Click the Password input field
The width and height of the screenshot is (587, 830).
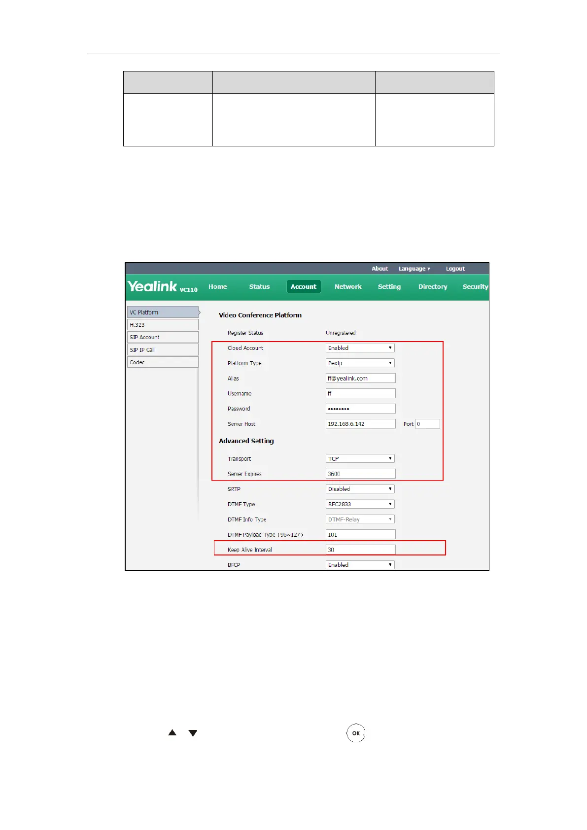(x=361, y=409)
